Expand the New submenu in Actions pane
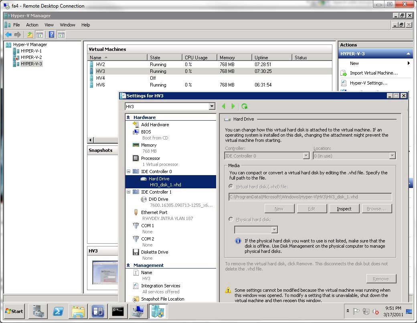 (409, 63)
